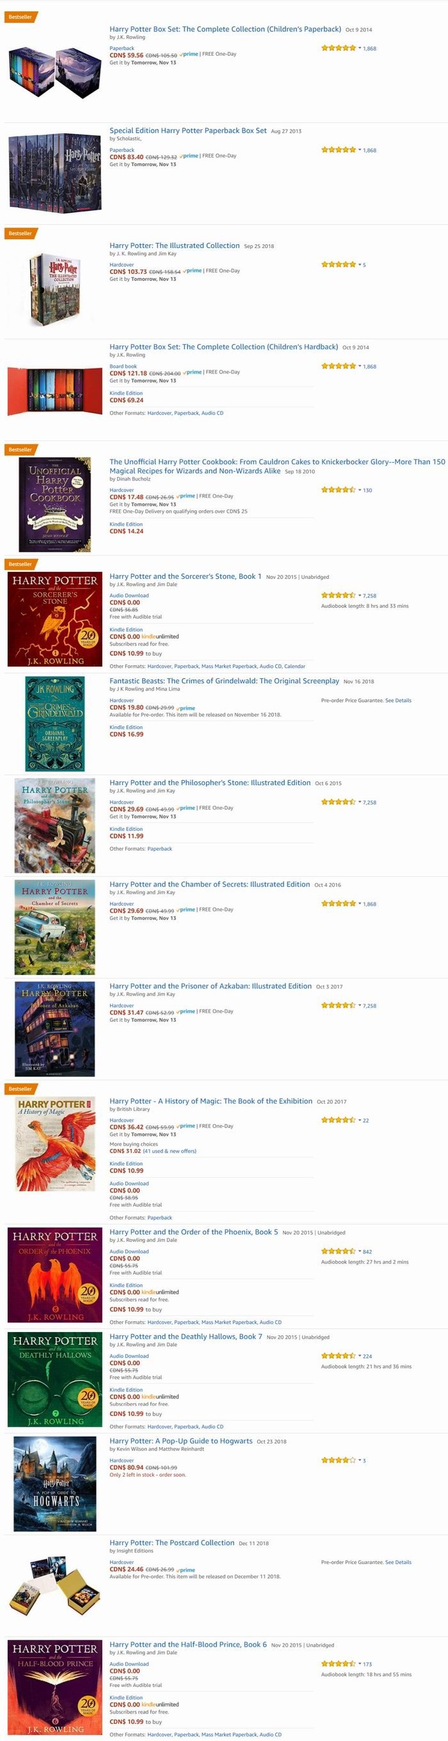
Task: Select the Audio CD format for the Children's Hardback set
Action: pos(212,413)
